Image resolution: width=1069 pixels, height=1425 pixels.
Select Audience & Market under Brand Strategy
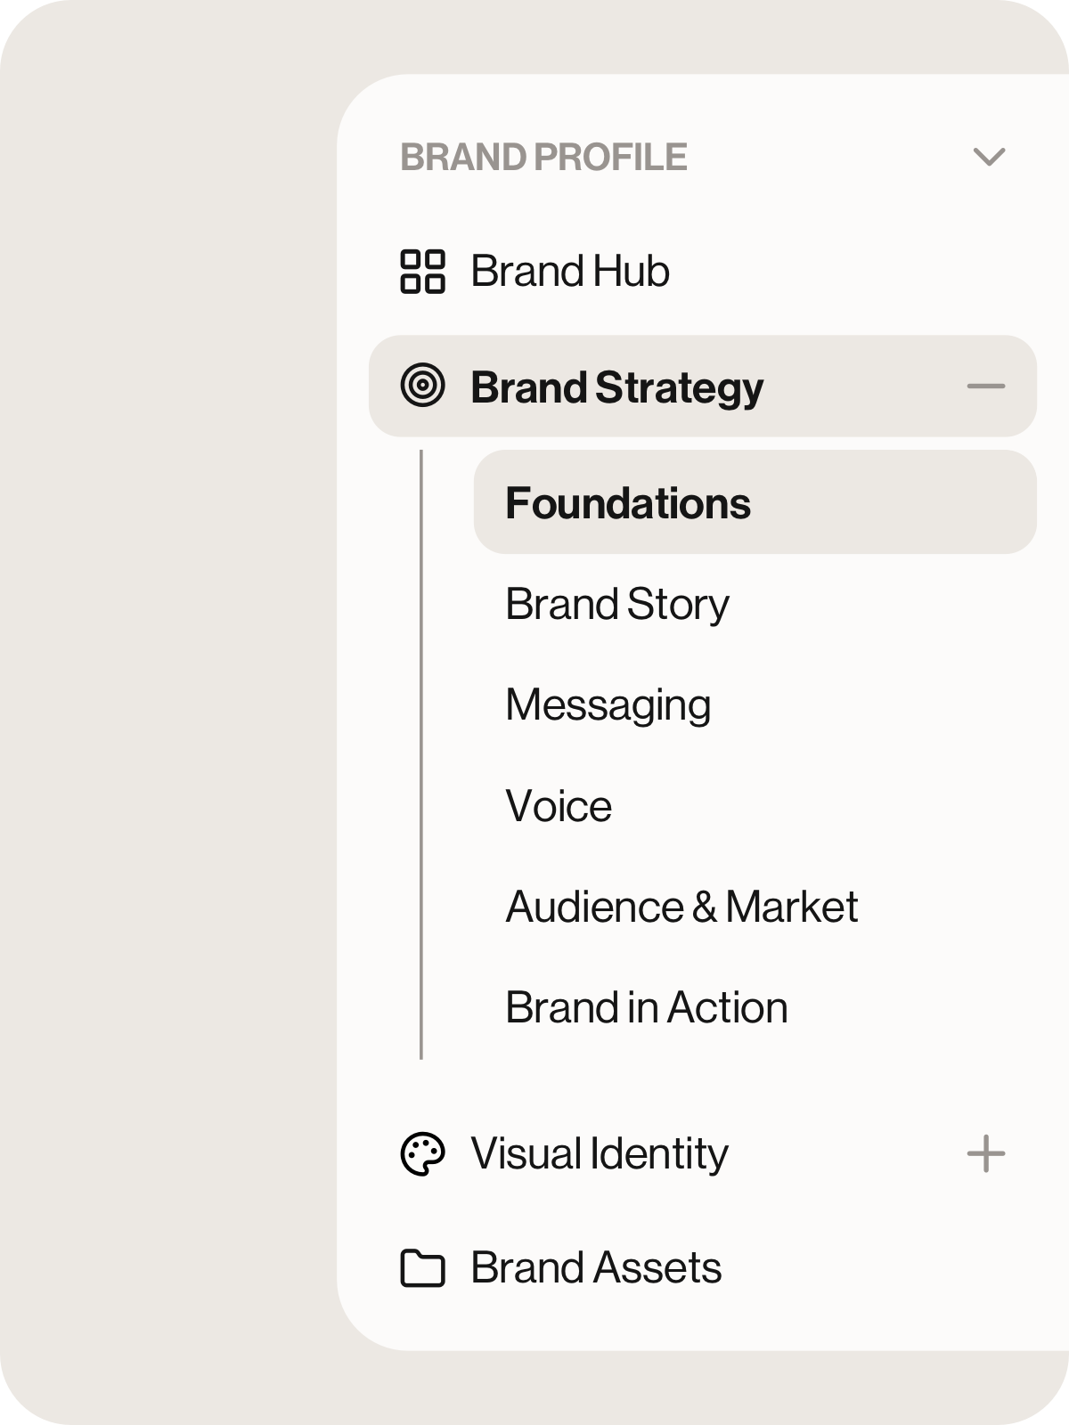pyautogui.click(x=680, y=907)
